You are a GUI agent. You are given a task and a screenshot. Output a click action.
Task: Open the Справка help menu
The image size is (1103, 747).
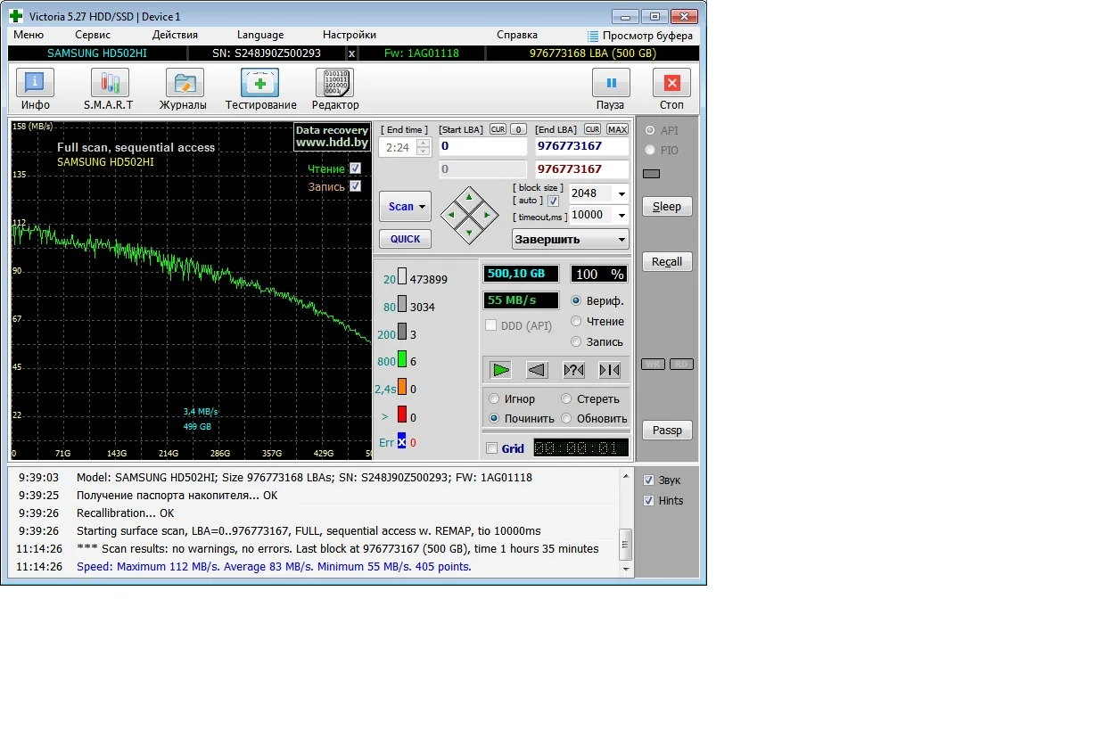tap(517, 35)
